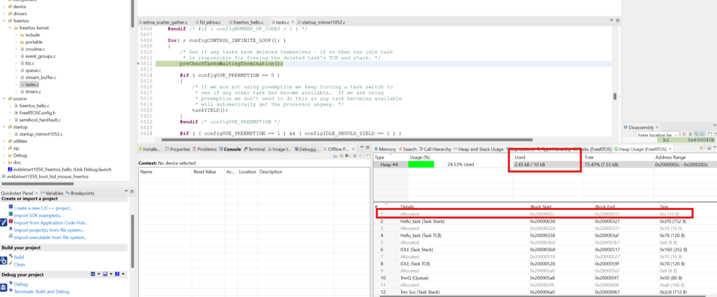Select the Heap and Stack Usage tab
Screen dimensions: 717x297
point(478,149)
